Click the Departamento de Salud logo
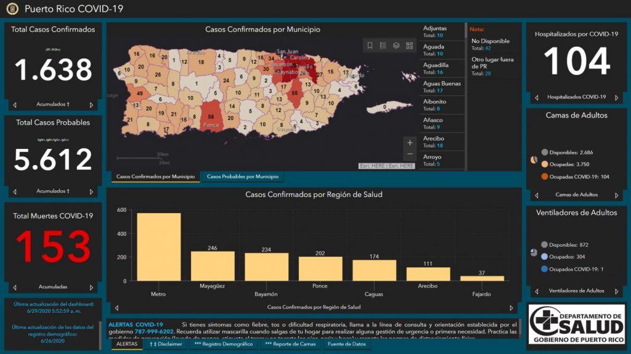This screenshot has height=354, width=631. click(577, 324)
